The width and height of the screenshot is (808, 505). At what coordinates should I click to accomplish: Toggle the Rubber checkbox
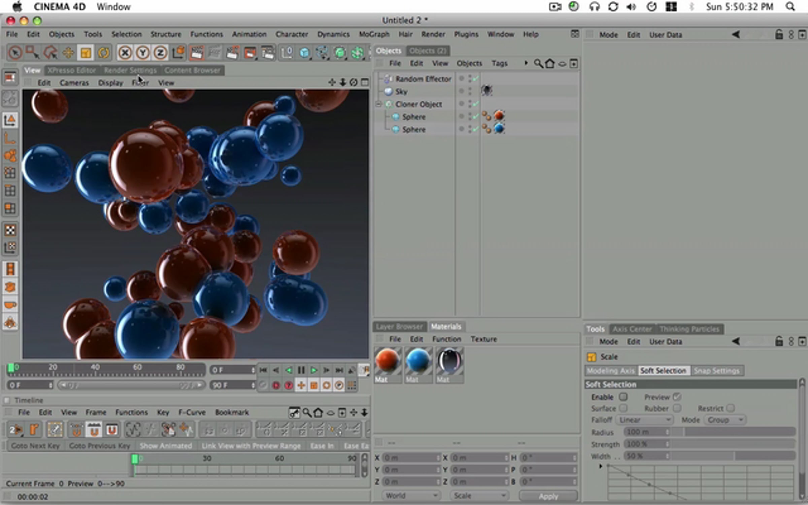tap(676, 408)
